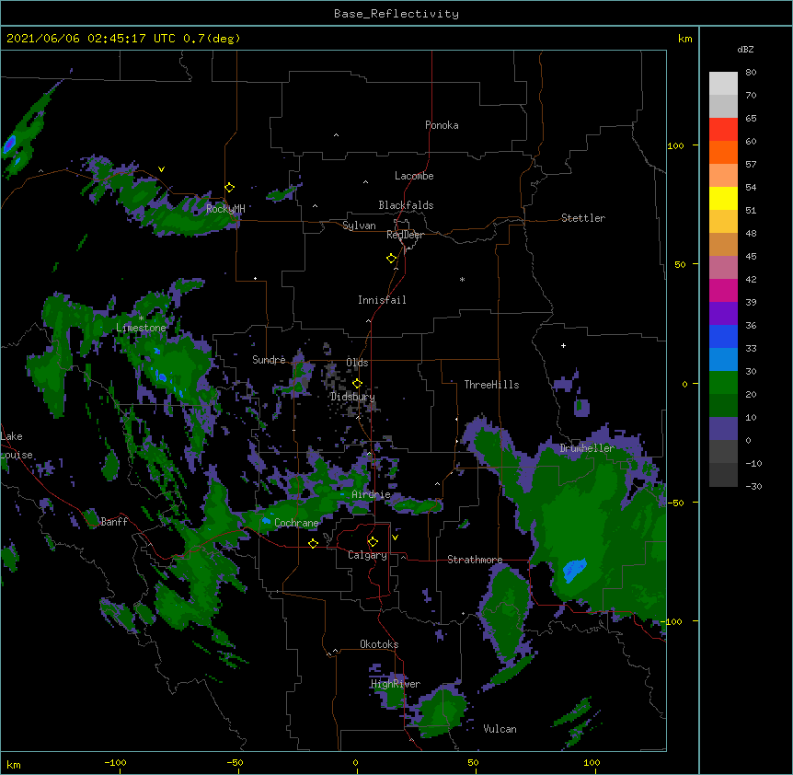Viewport: 793px width, 775px height.
Task: Select the Innisfail label
Action: (382, 300)
